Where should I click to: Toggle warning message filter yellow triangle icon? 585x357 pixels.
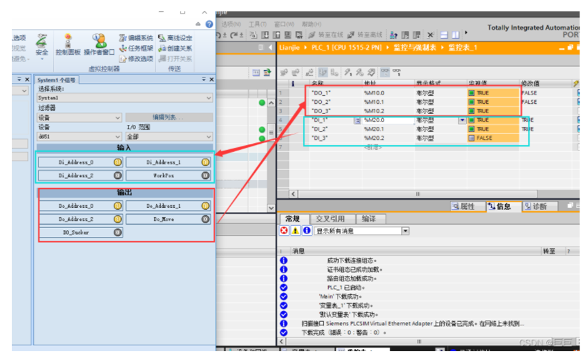(296, 231)
